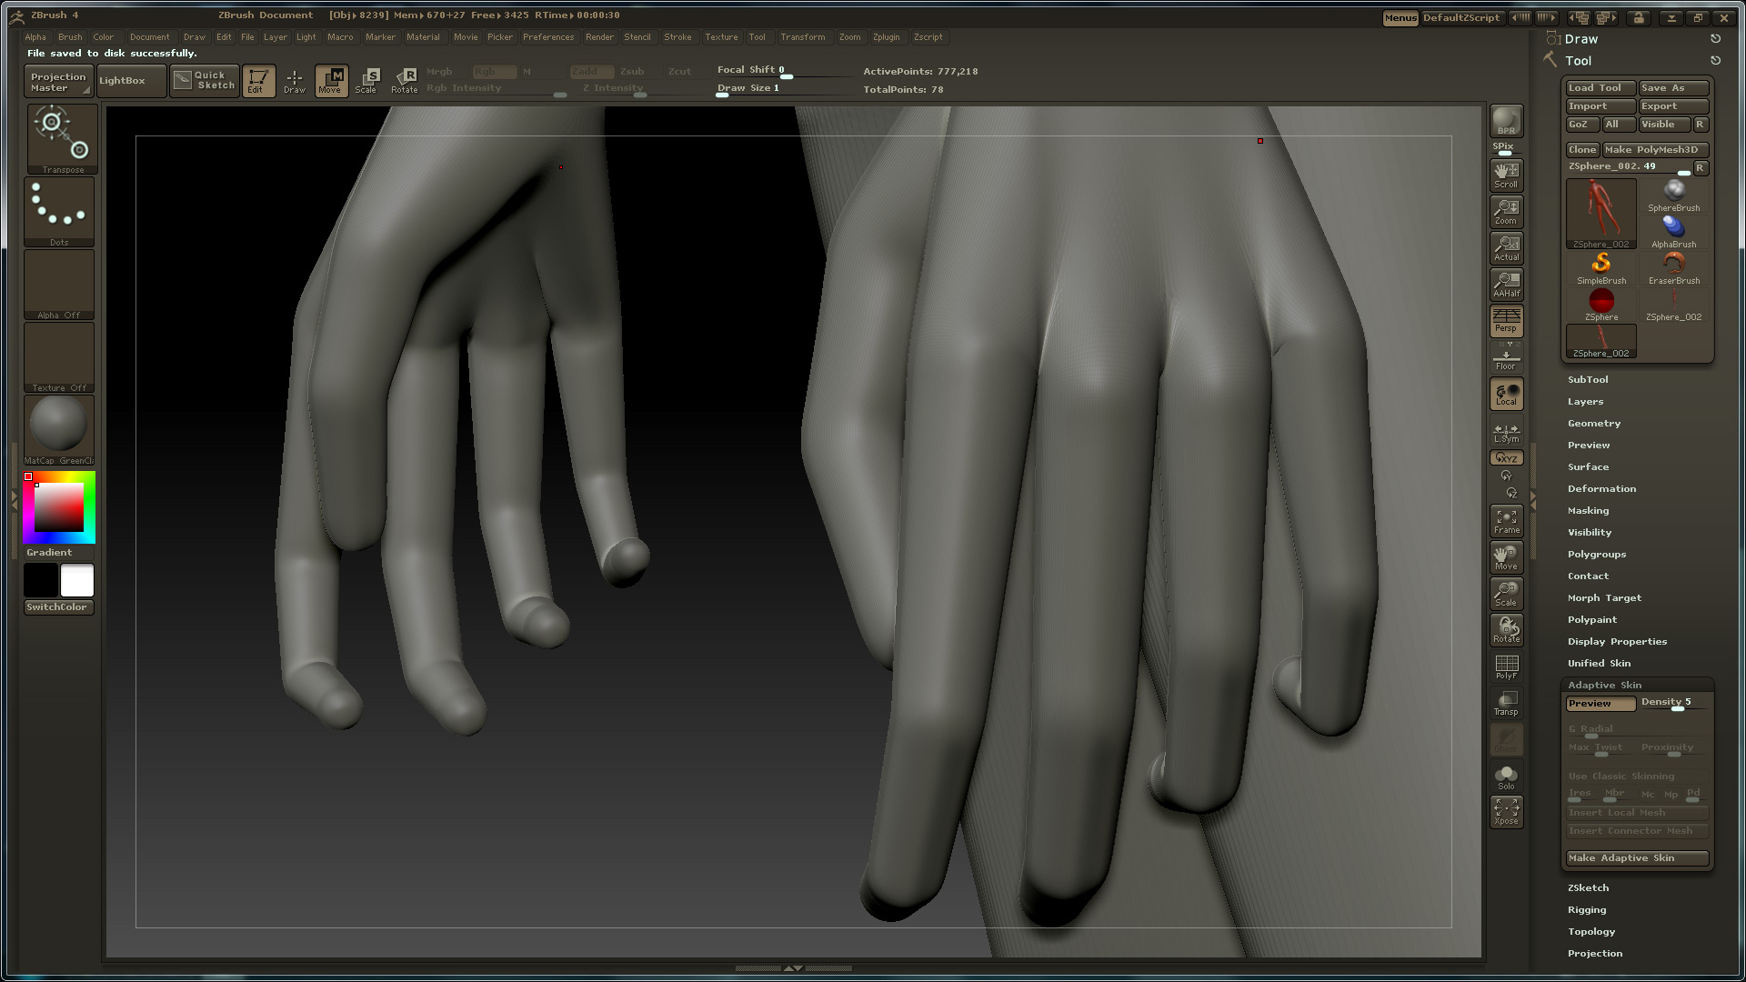The width and height of the screenshot is (1746, 982).
Task: Toggle Solo mode
Action: (x=1506, y=777)
